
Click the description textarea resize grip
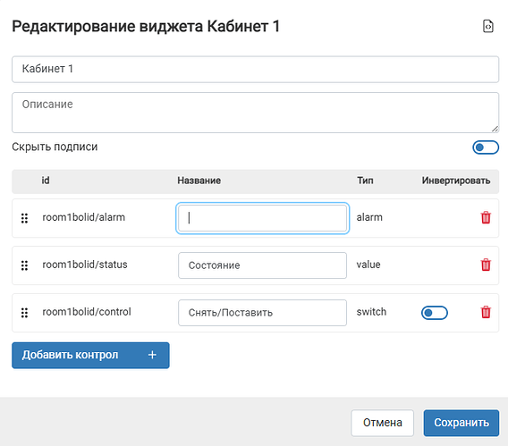click(495, 129)
